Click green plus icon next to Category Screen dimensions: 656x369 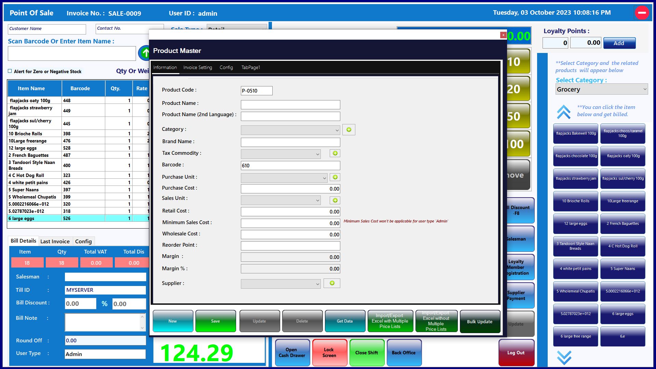click(x=348, y=130)
